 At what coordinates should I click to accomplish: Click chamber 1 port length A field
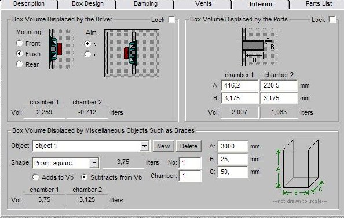click(240, 85)
